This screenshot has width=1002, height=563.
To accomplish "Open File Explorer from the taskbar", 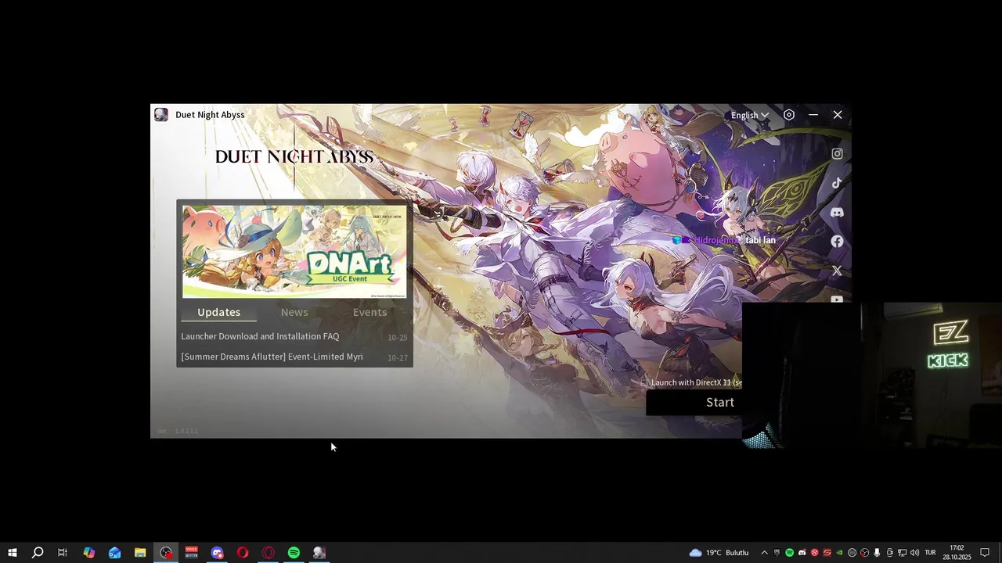I will coord(140,553).
